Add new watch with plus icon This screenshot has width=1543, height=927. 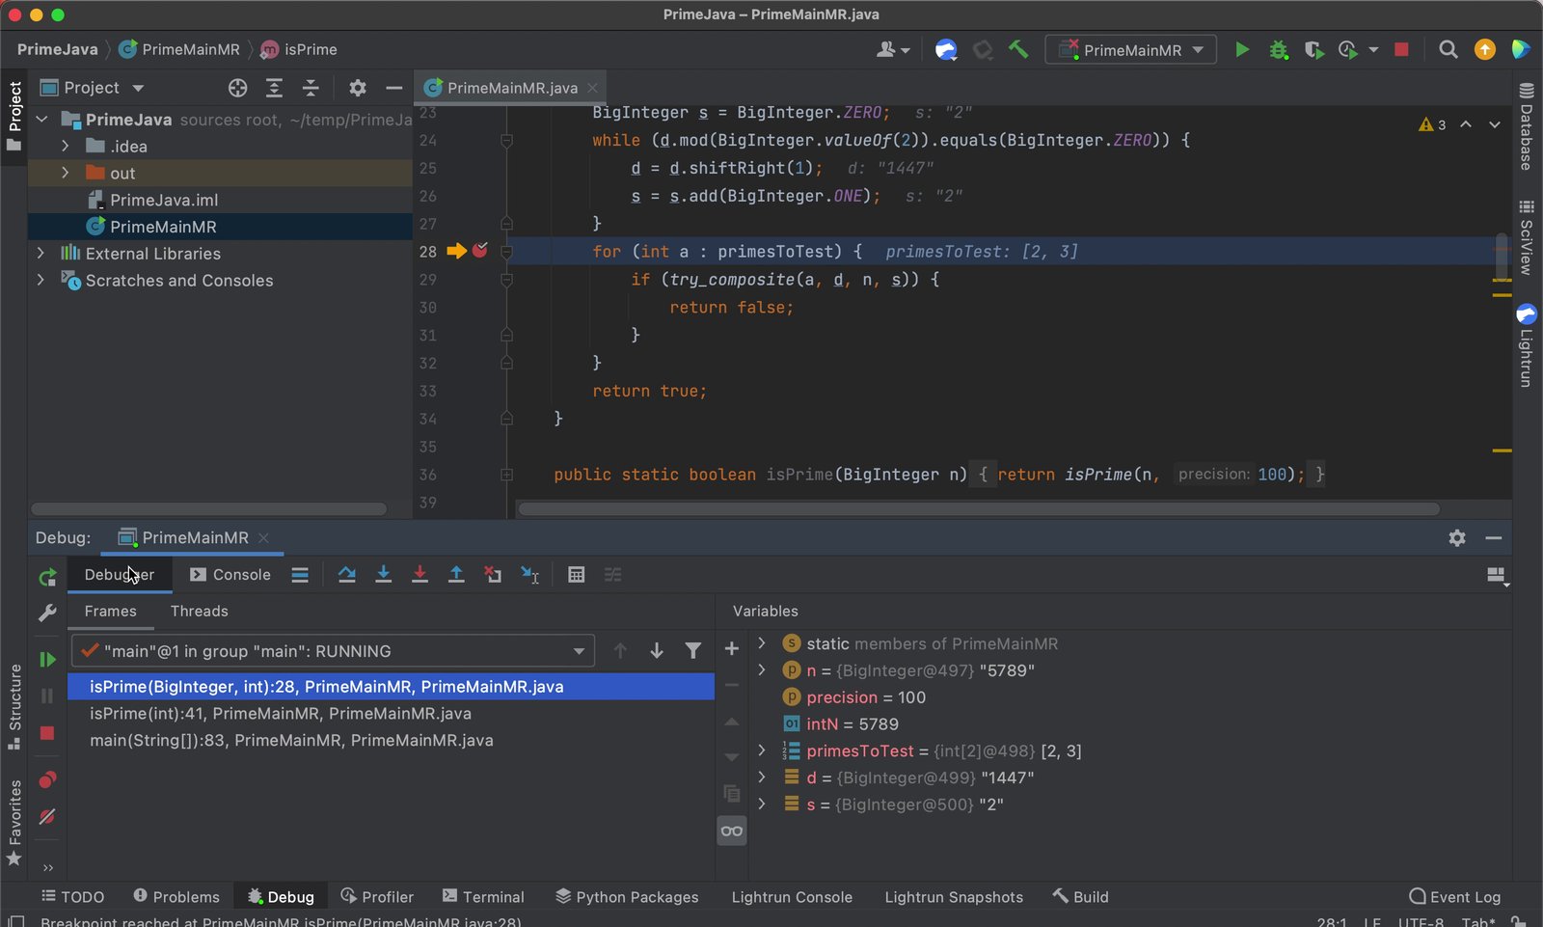coord(732,648)
